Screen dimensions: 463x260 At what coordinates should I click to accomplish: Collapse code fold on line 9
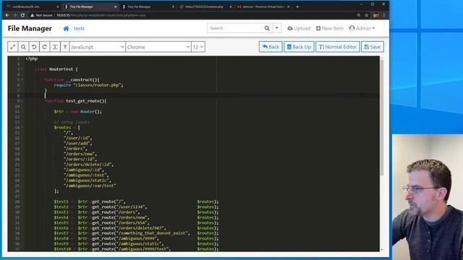pyautogui.click(x=22, y=101)
